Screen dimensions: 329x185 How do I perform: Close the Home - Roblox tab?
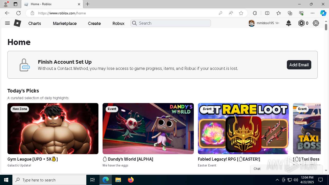pyautogui.click(x=79, y=4)
